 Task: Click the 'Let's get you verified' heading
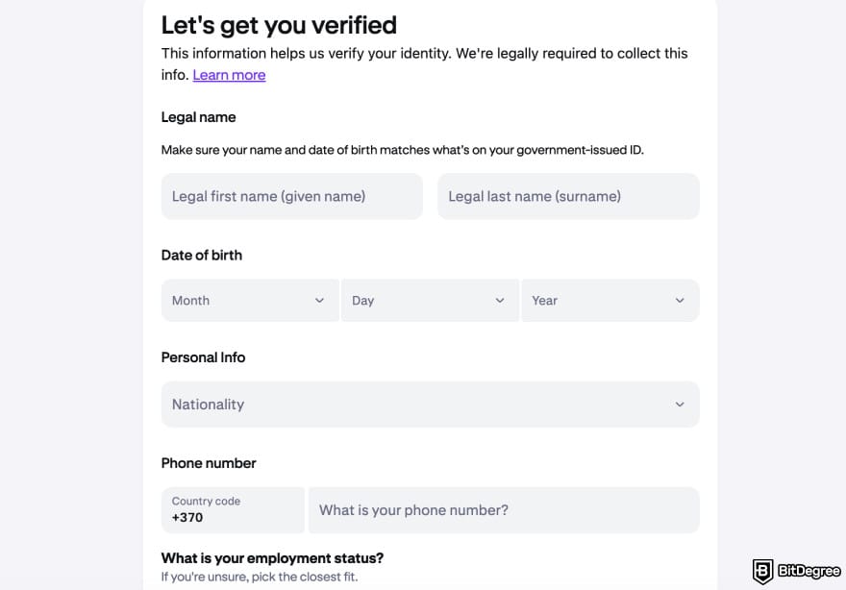(x=280, y=24)
